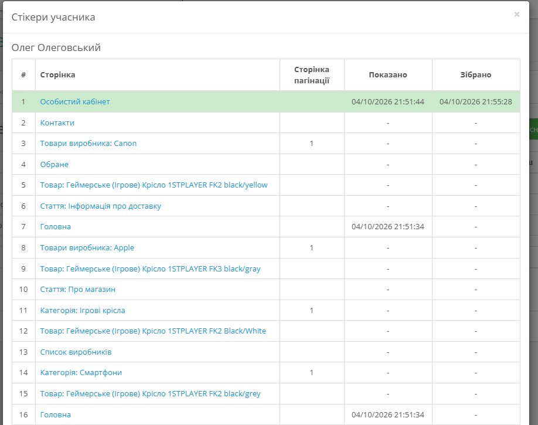Image resolution: width=538 pixels, height=425 pixels.
Task: Open the 1STPLAYER FK2 black/grey product link
Action: click(150, 393)
